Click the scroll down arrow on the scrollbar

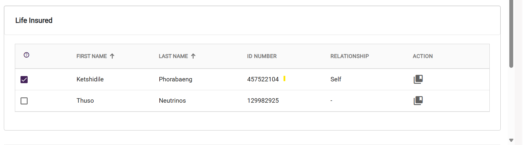click(511, 140)
